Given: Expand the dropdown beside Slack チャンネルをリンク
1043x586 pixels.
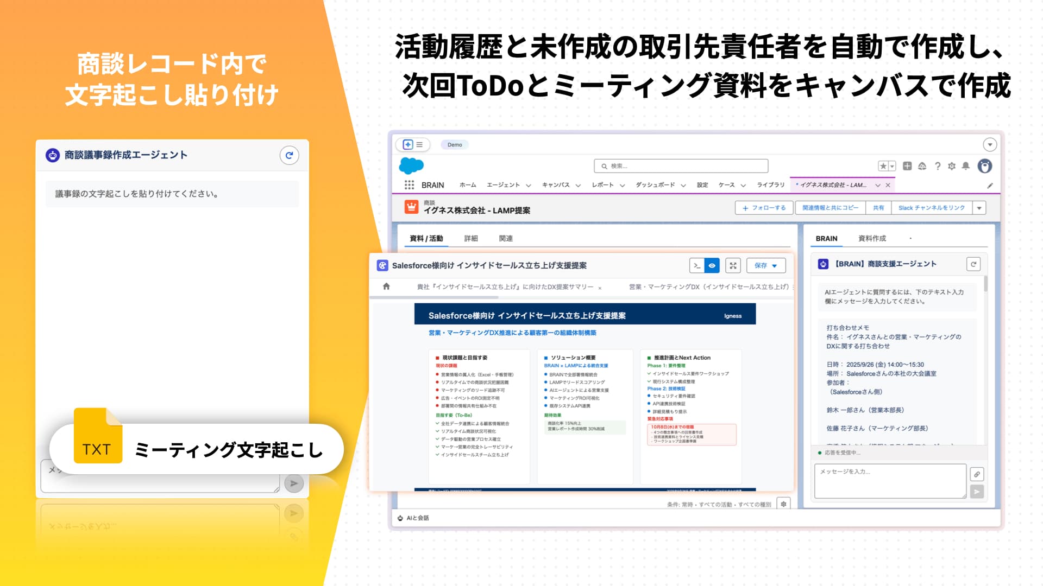Looking at the screenshot, I should tap(979, 207).
